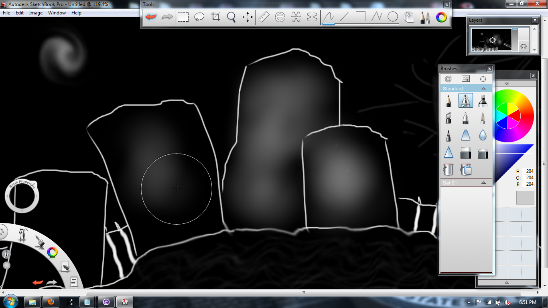548x308 pixels.
Task: Open the Window menu
Action: [57, 13]
